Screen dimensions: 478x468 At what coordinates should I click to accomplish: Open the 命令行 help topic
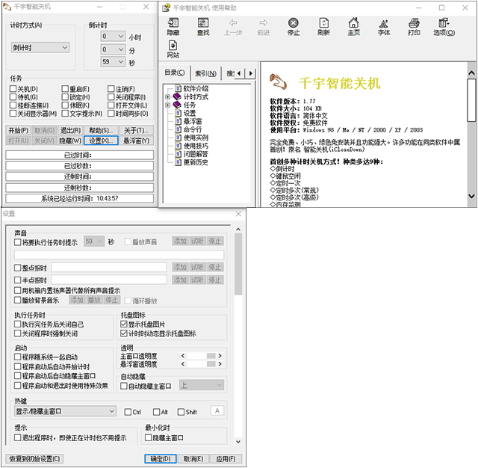pyautogui.click(x=193, y=129)
